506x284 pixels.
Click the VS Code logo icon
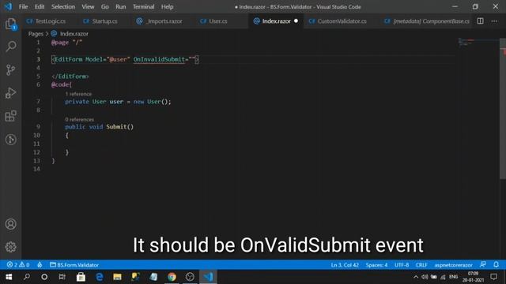(x=8, y=6)
